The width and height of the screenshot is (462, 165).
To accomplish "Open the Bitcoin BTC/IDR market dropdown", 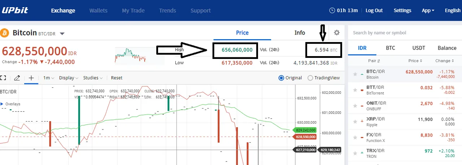I will (62, 34).
